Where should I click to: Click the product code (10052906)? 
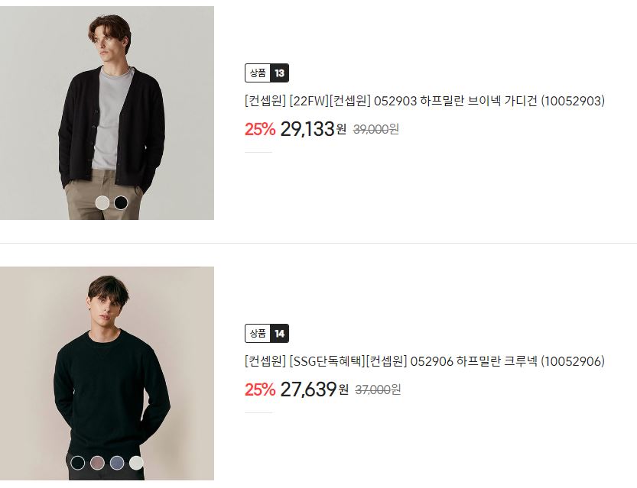pyautogui.click(x=573, y=361)
